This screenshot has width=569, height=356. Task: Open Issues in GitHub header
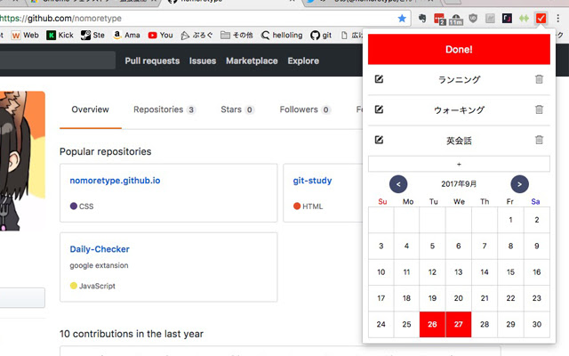[x=203, y=61]
